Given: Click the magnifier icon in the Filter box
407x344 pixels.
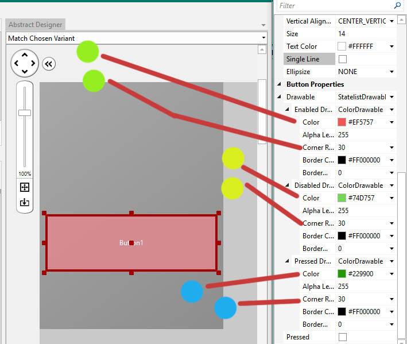Looking at the screenshot, I should pos(397,6).
